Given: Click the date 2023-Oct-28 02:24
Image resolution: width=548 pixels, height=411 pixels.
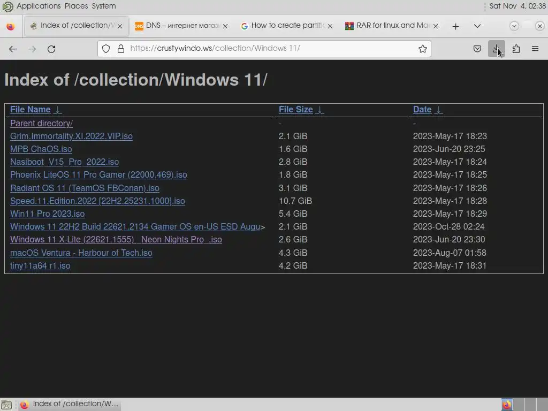Looking at the screenshot, I should [449, 227].
